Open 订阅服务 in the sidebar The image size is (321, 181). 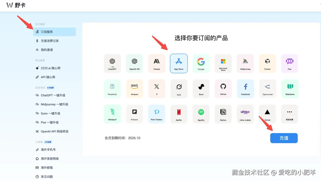pyautogui.click(x=54, y=32)
